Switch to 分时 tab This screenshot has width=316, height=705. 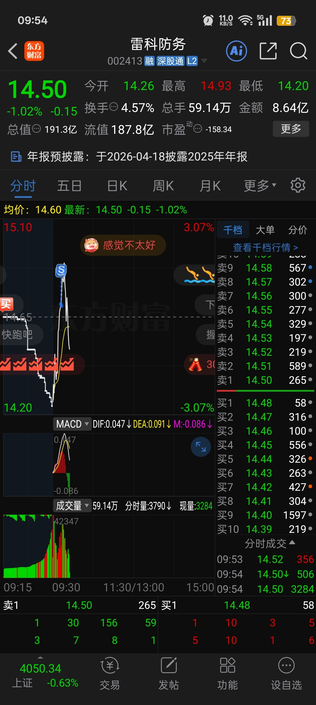(23, 186)
